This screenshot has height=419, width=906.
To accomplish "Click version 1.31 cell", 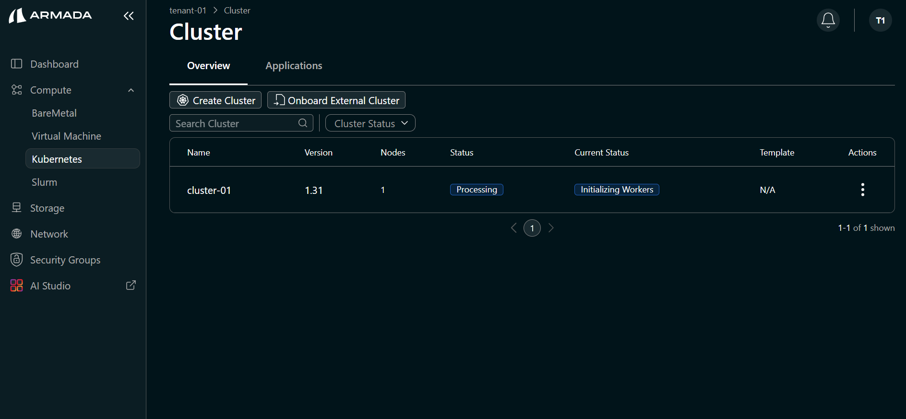I will [x=314, y=190].
